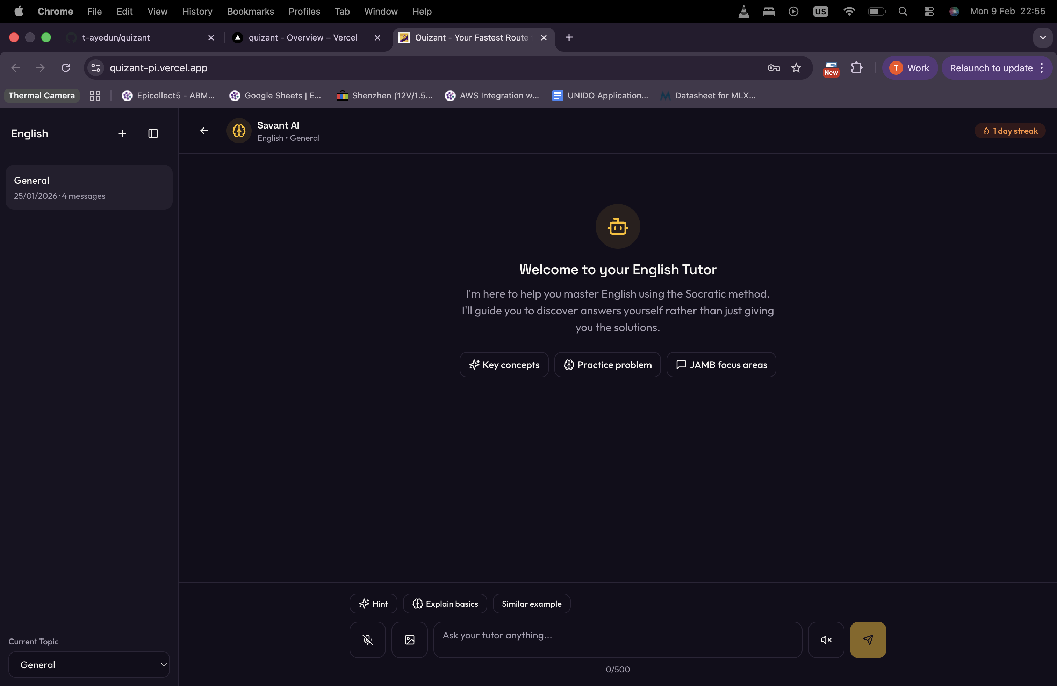The width and height of the screenshot is (1057, 686).
Task: Click the Ask your tutor anything field
Action: (617, 640)
